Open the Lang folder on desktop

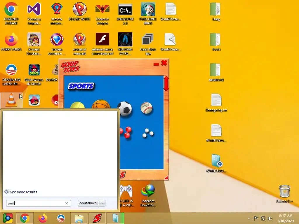click(216, 11)
